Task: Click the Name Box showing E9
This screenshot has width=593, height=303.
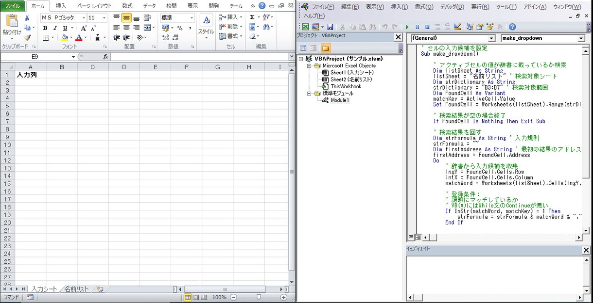Action: point(36,57)
